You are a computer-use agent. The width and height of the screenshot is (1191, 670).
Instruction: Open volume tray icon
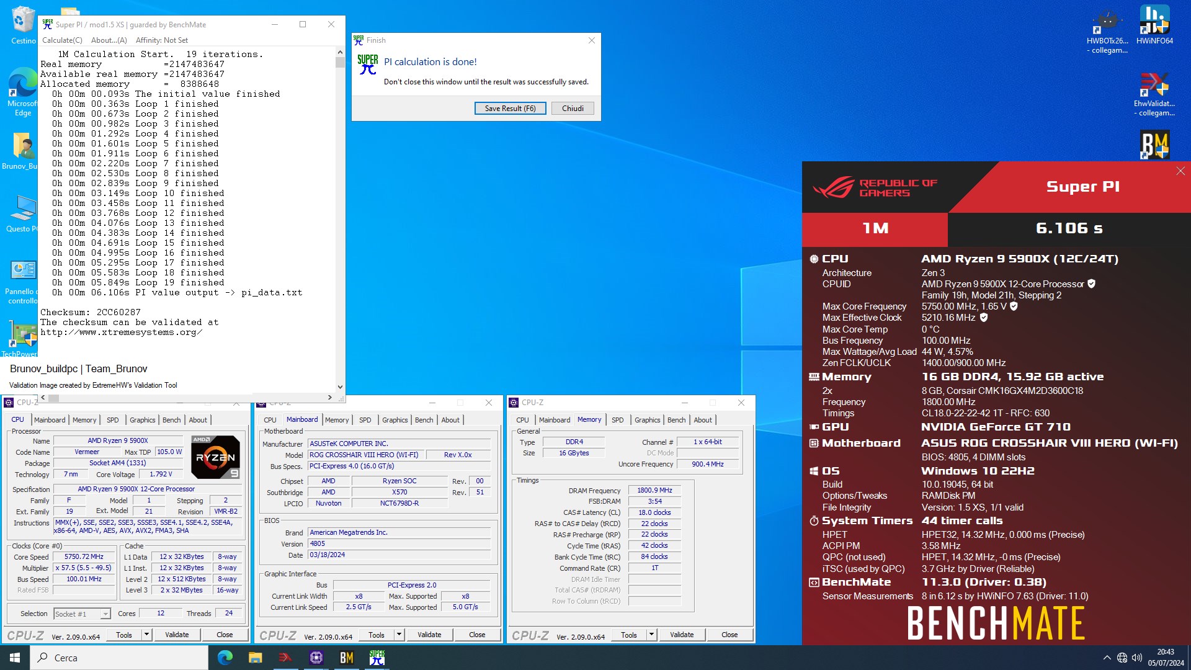click(x=1136, y=658)
